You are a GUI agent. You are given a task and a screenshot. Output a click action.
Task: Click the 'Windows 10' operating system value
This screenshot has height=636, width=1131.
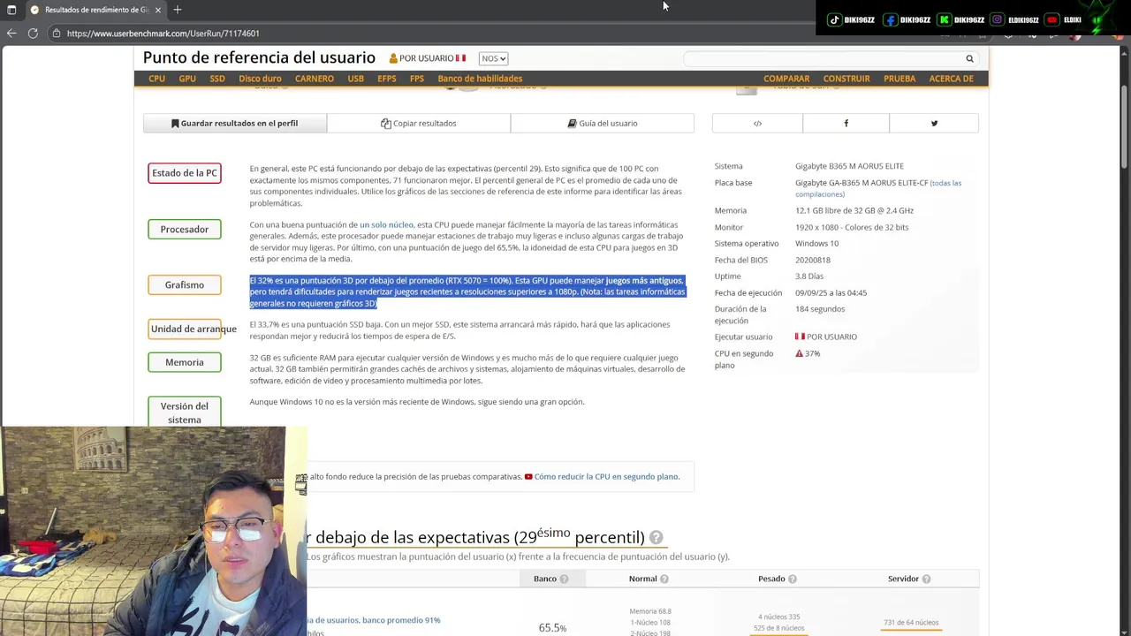coord(816,244)
